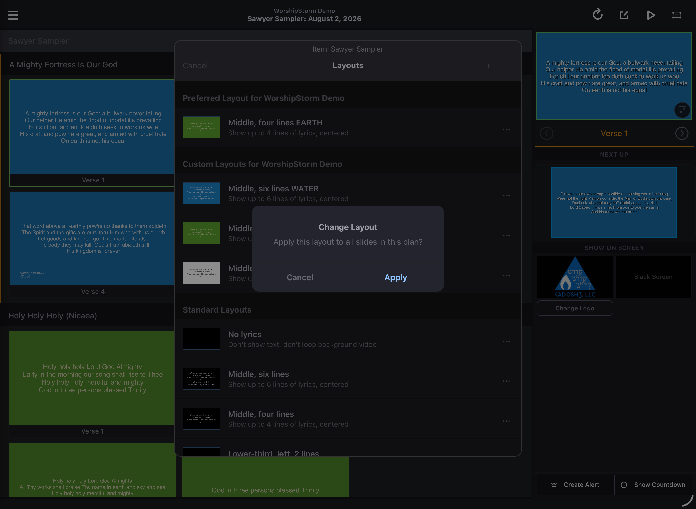Click the Verse 1 label in live panel
Screen dimensions: 696x509
coord(614,133)
